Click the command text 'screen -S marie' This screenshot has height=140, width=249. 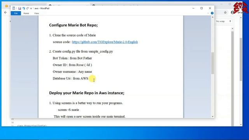coord(68,110)
